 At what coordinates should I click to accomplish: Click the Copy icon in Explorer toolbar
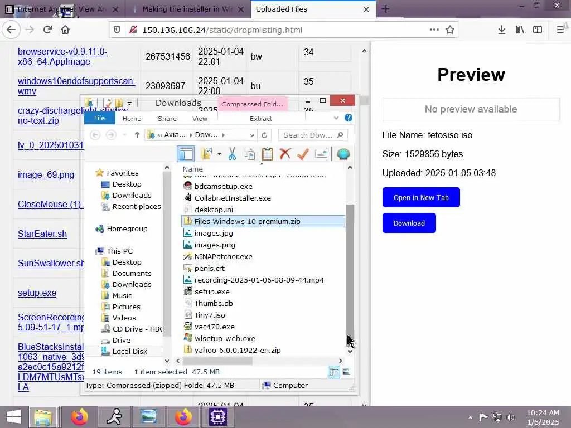[250, 154]
